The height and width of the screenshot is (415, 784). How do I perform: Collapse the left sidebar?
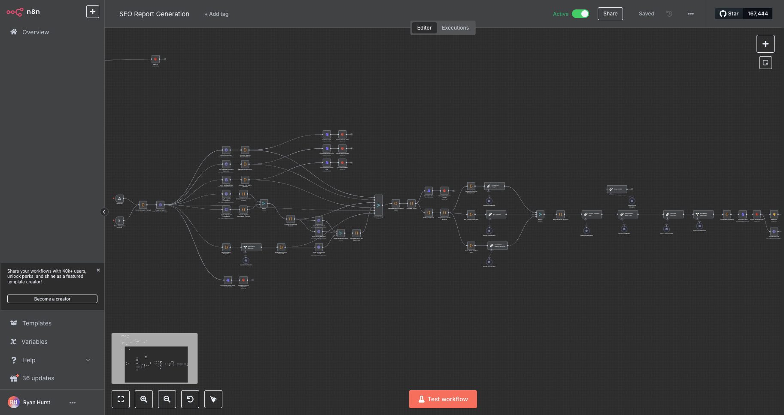tap(104, 212)
